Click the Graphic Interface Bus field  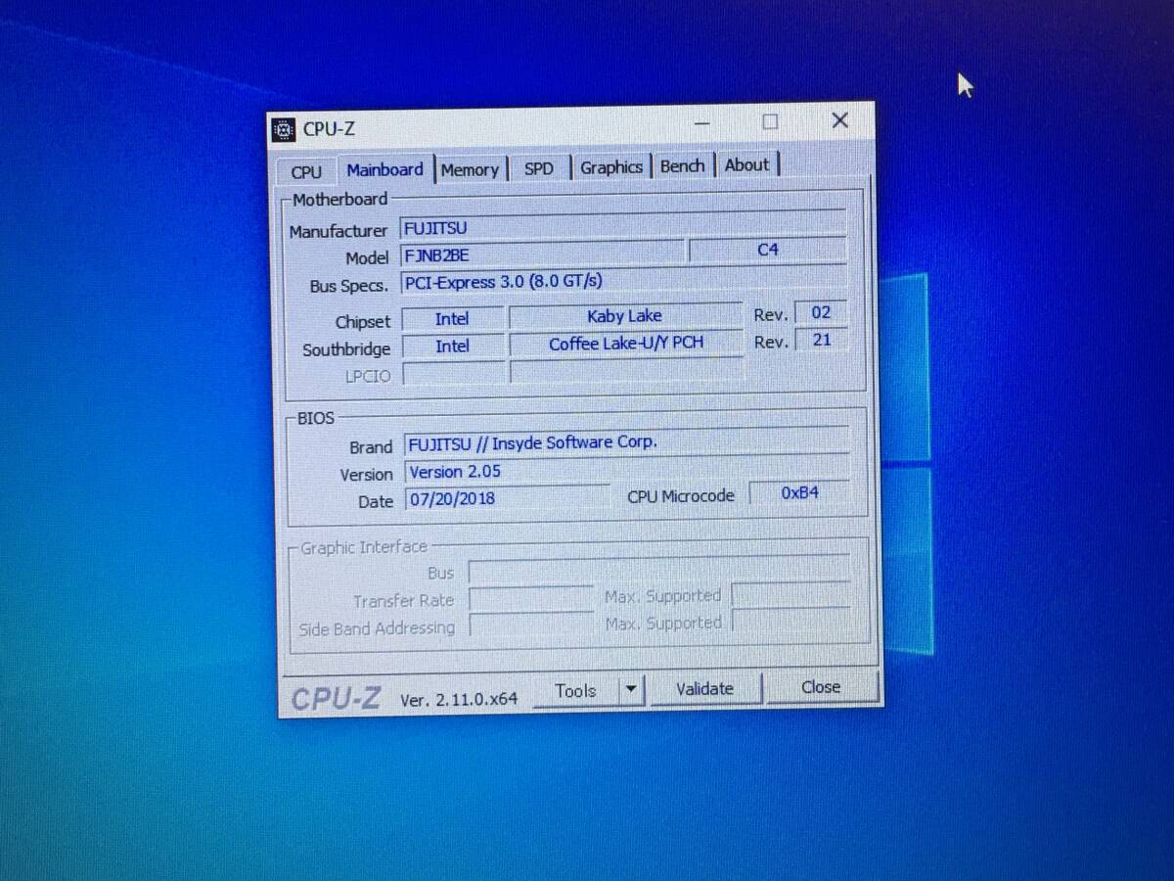[658, 569]
